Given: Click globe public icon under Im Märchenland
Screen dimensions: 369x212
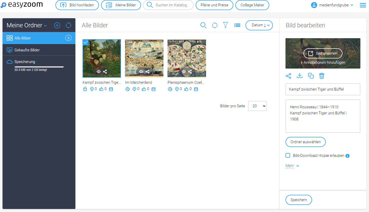Looking at the screenshot, I should (x=128, y=89).
